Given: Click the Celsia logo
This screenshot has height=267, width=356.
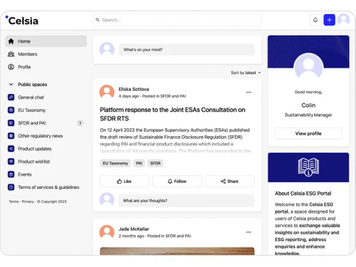Looking at the screenshot, I should click(22, 21).
